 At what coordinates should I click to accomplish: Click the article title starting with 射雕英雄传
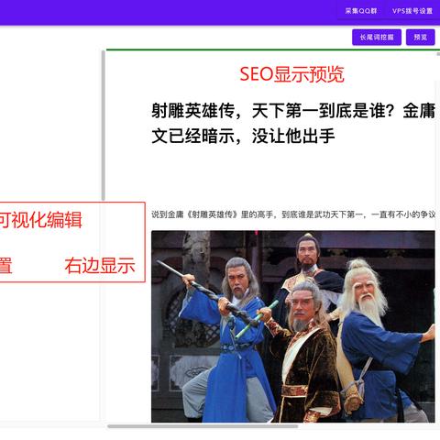pyautogui.click(x=293, y=123)
